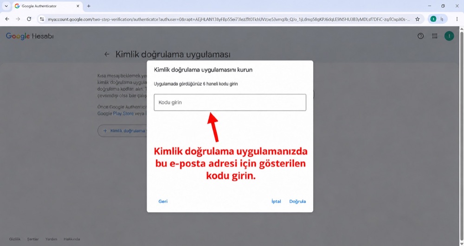Open the tab search dropdown arrow
The width and height of the screenshot is (464, 246).
coord(6,6)
